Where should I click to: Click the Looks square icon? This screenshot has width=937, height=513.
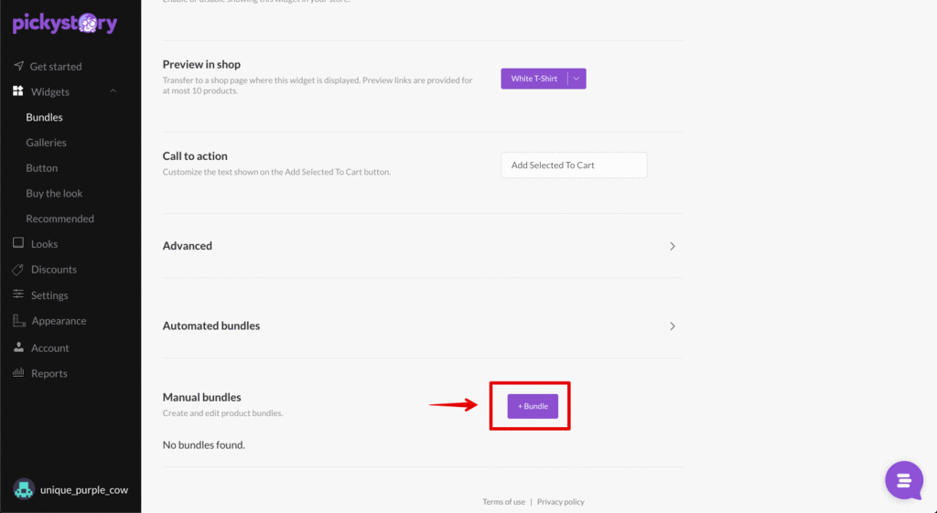18,243
